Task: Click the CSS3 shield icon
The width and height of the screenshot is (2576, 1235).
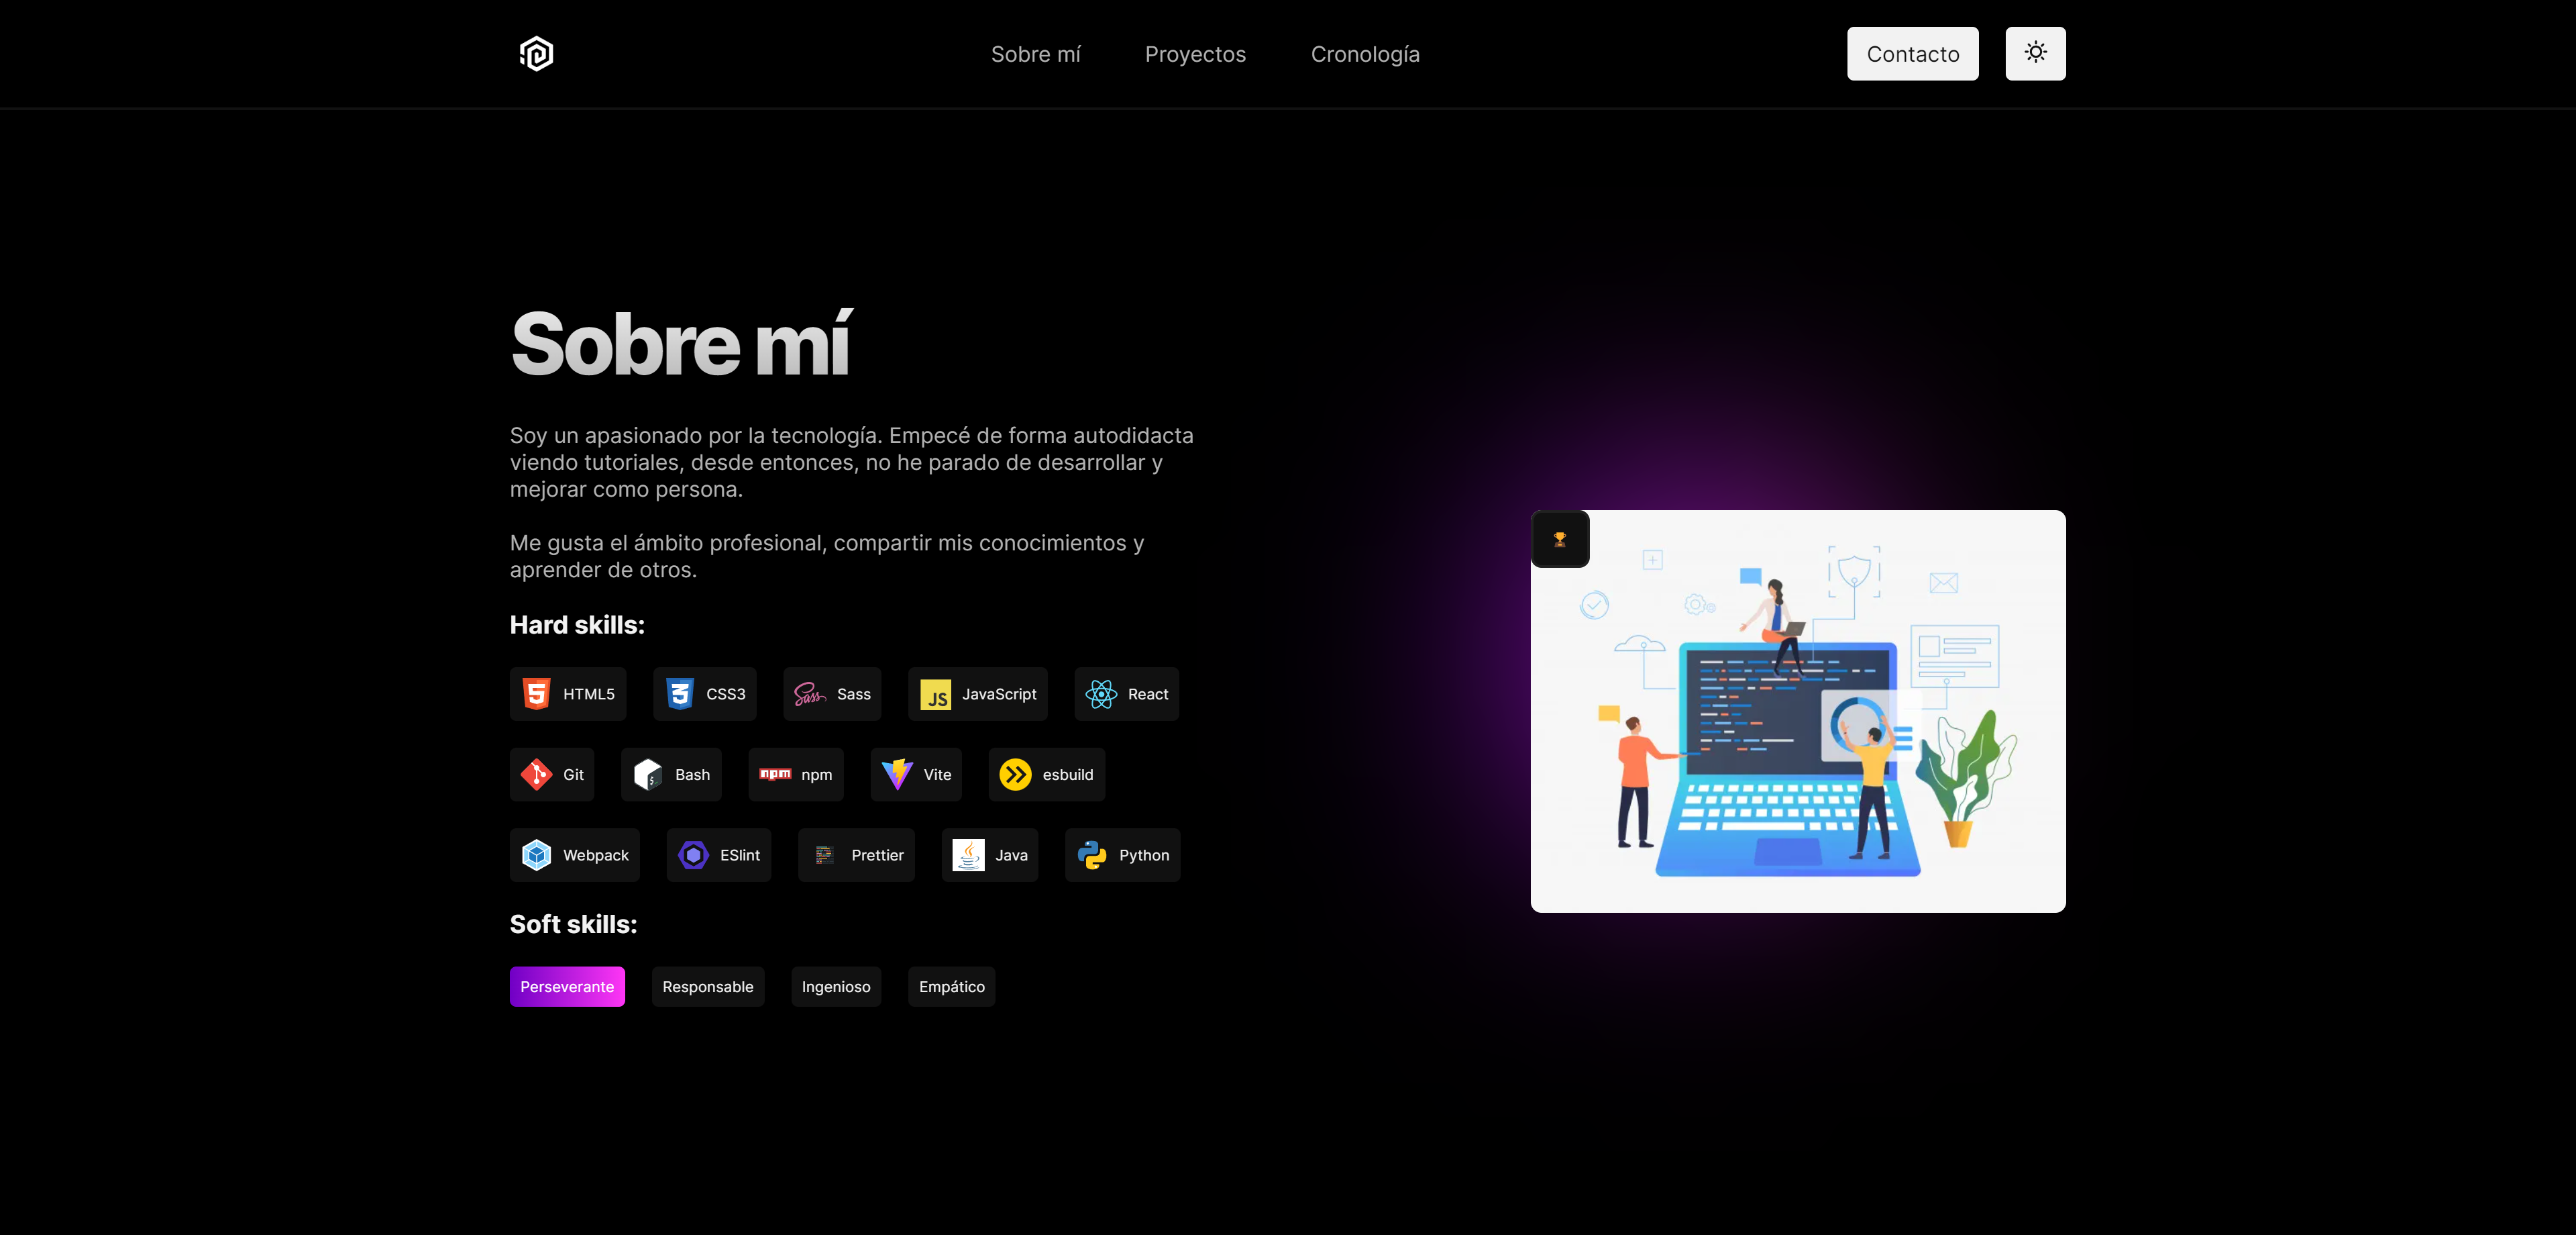Action: pyautogui.click(x=680, y=693)
